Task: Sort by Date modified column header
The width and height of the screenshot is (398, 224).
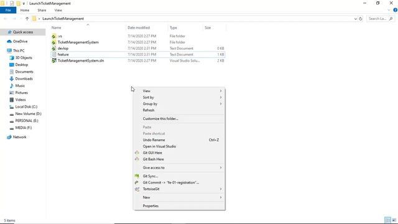Action: click(139, 27)
